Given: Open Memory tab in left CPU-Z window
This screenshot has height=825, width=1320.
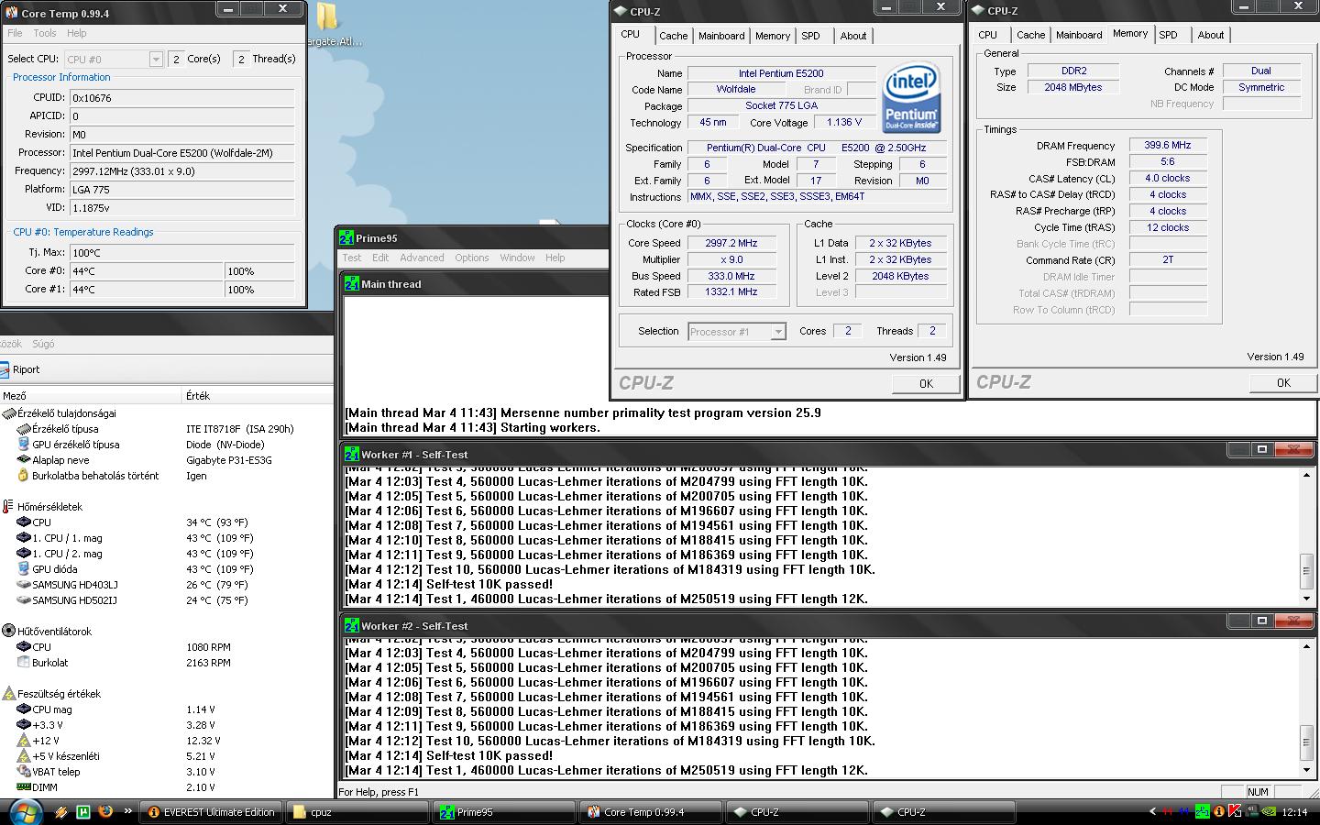Looking at the screenshot, I should coord(773,36).
